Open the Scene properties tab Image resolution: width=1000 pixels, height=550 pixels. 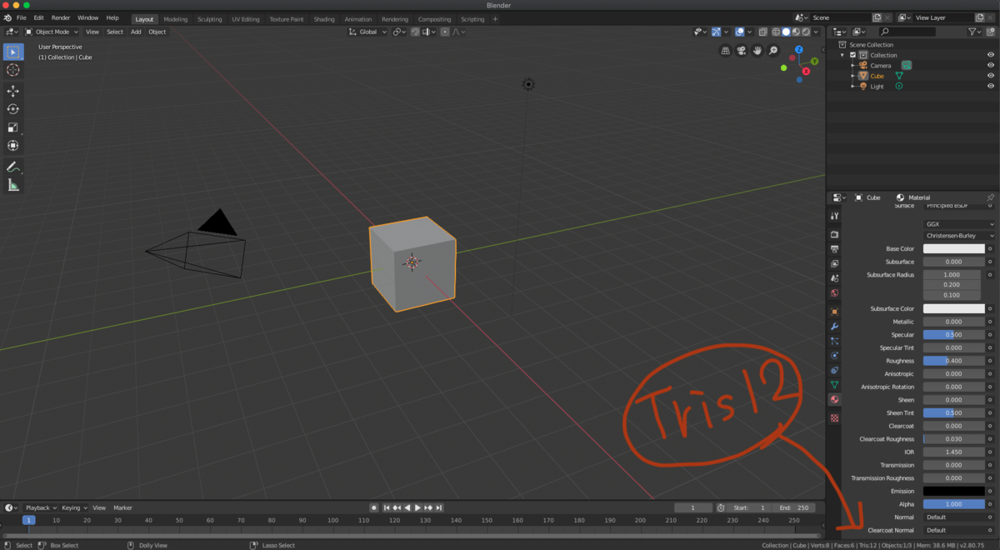[x=834, y=277]
